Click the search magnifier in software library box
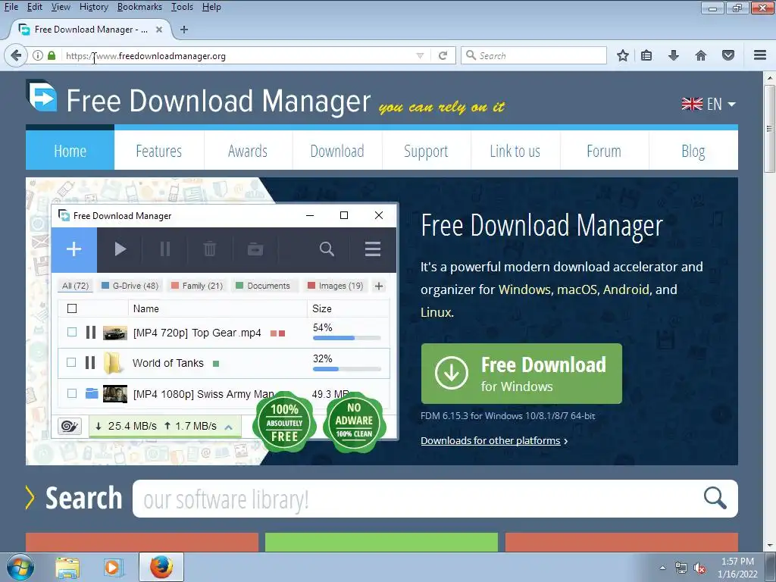This screenshot has height=582, width=776. 715,498
